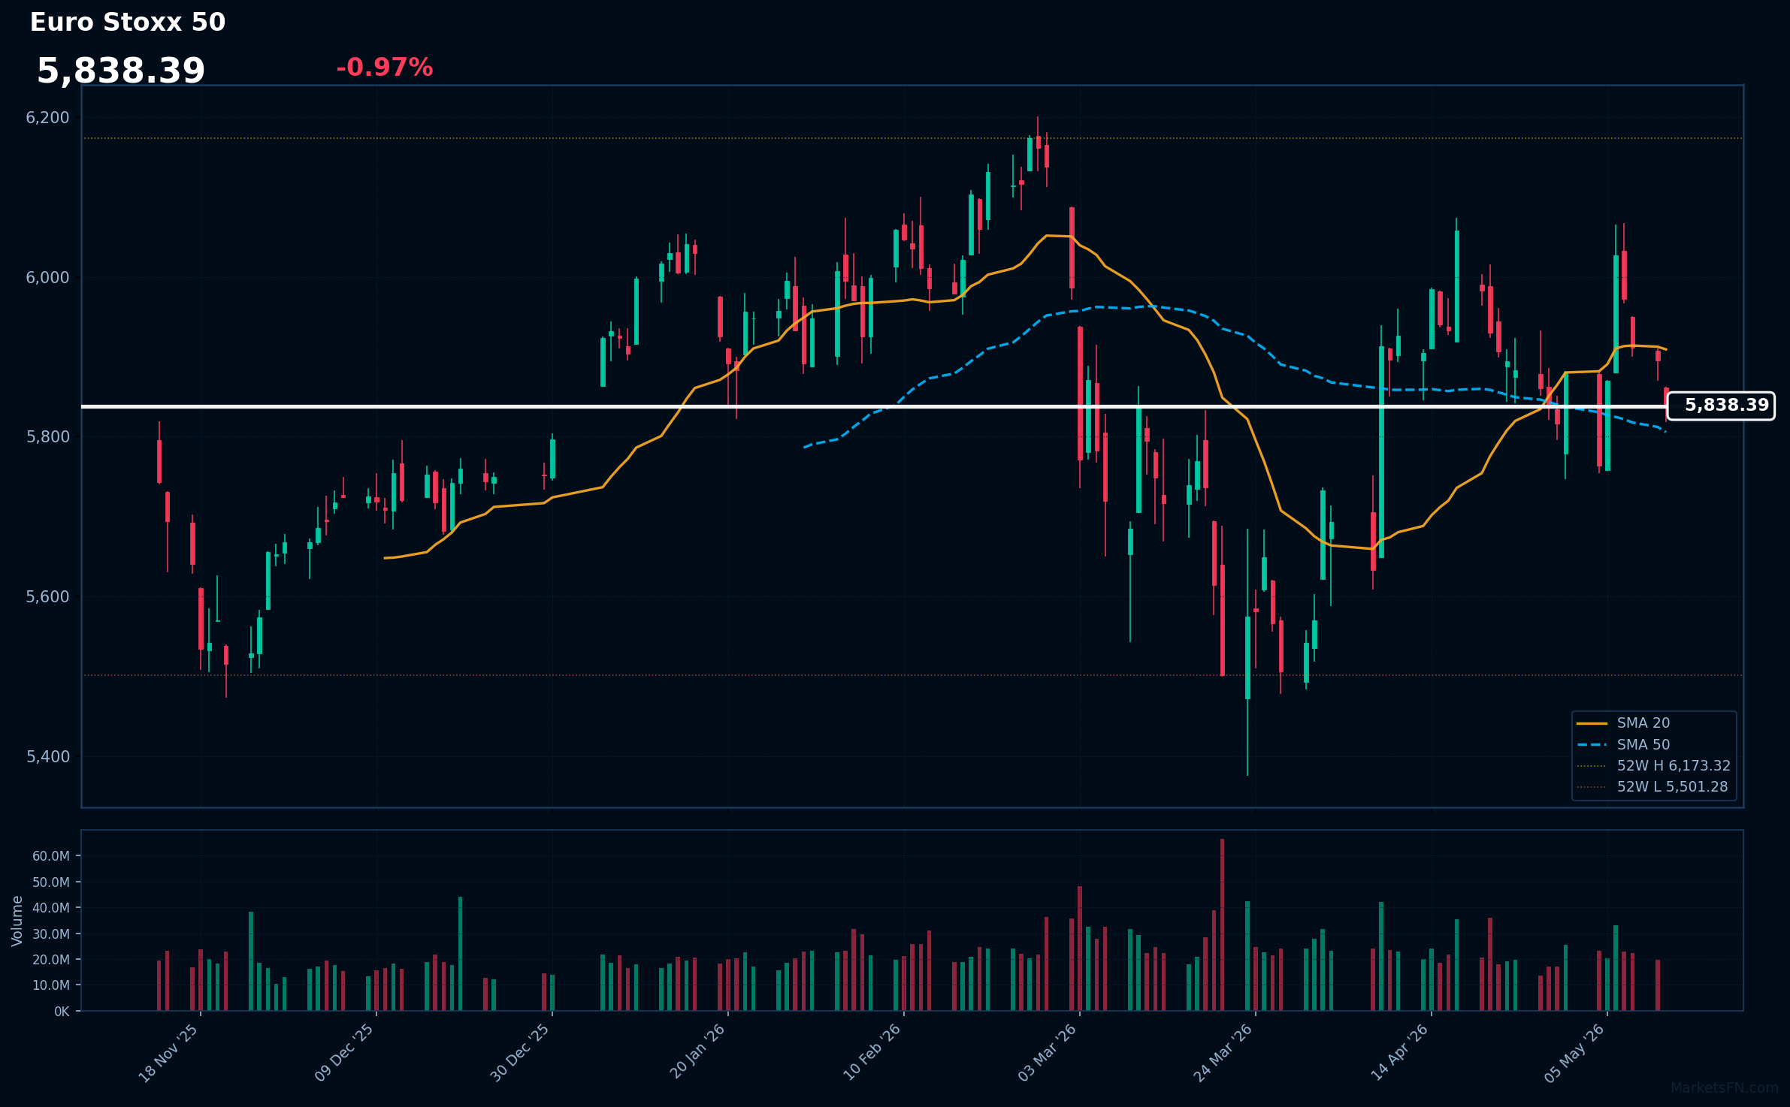Click the 6,000 price axis label
Viewport: 1790px width, 1107px height.
tap(47, 278)
